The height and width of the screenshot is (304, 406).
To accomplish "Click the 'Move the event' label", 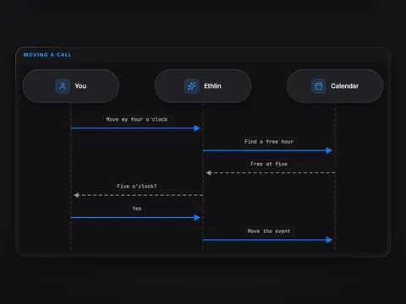I will pyautogui.click(x=269, y=231).
